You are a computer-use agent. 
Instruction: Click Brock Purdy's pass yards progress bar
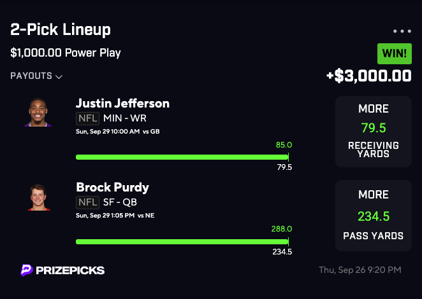182,241
